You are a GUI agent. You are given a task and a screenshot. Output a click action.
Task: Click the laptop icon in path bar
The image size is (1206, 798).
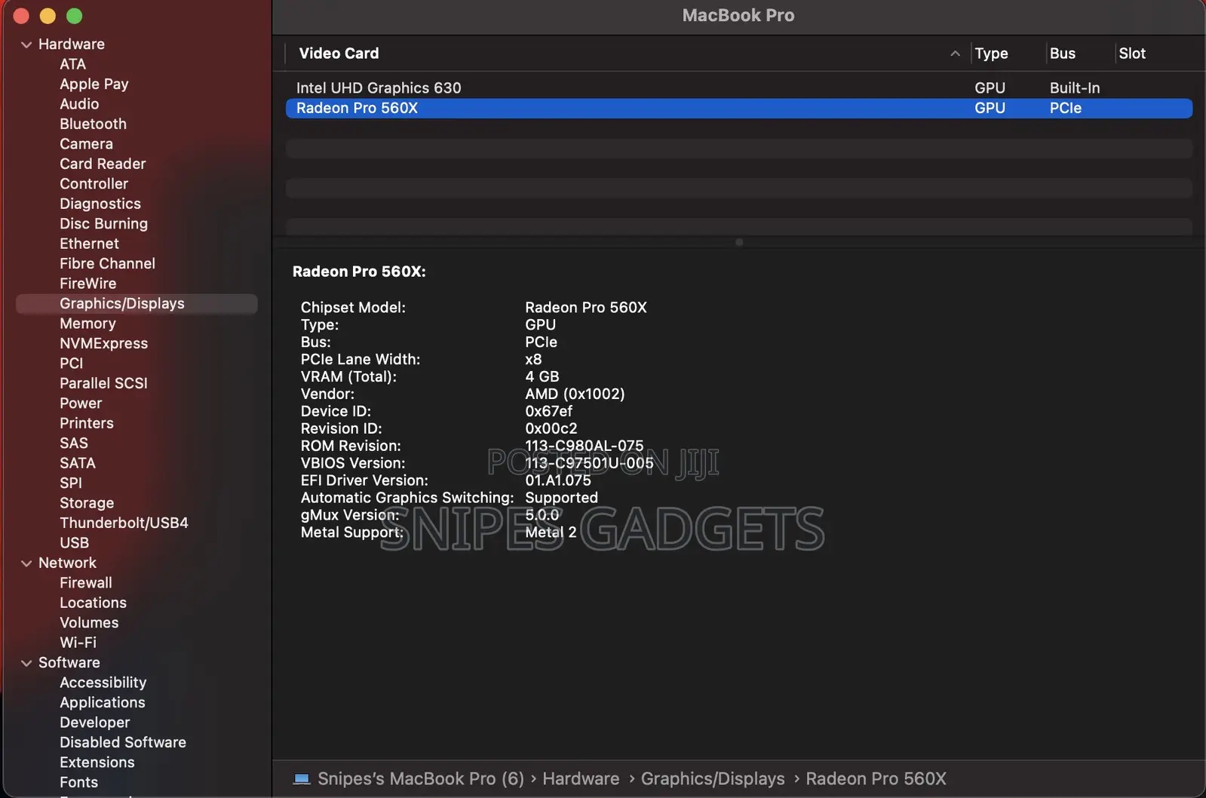tap(302, 778)
